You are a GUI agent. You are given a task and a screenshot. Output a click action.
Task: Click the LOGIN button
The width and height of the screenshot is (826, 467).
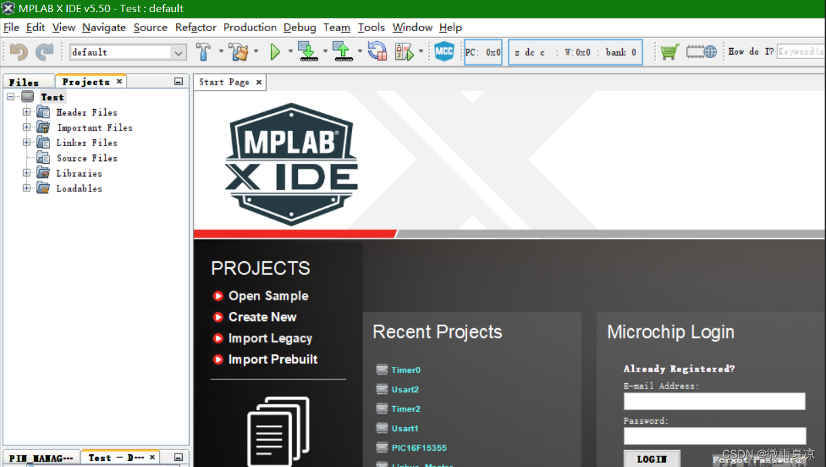click(x=652, y=459)
